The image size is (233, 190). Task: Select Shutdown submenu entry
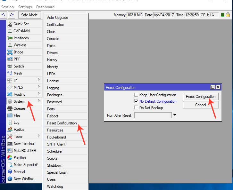tap(66, 165)
